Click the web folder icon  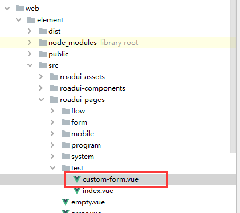pos(20,9)
